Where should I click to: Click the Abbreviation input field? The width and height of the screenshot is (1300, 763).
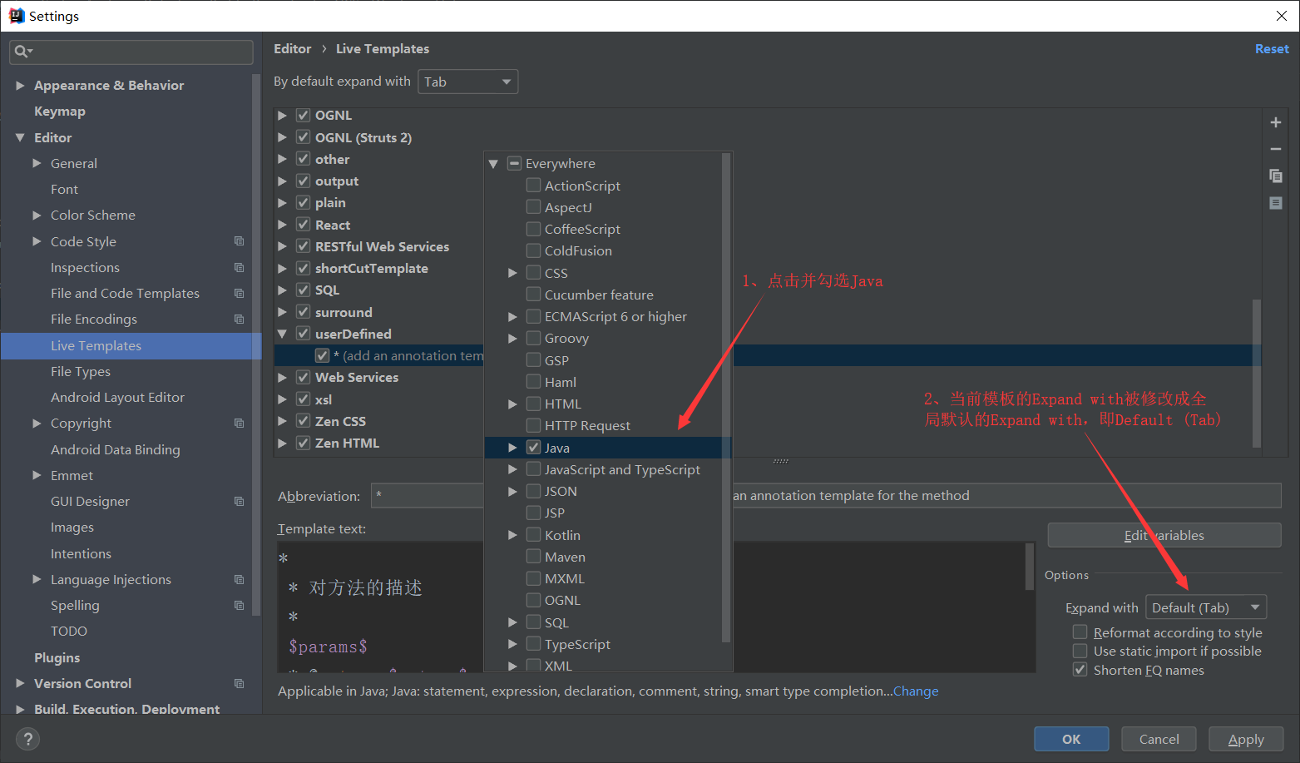click(427, 495)
